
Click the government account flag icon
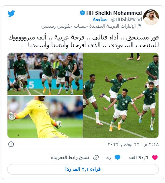(x=139, y=26)
